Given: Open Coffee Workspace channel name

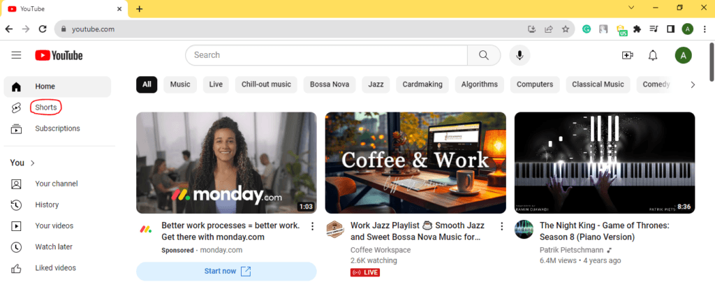Looking at the screenshot, I should coord(381,250).
